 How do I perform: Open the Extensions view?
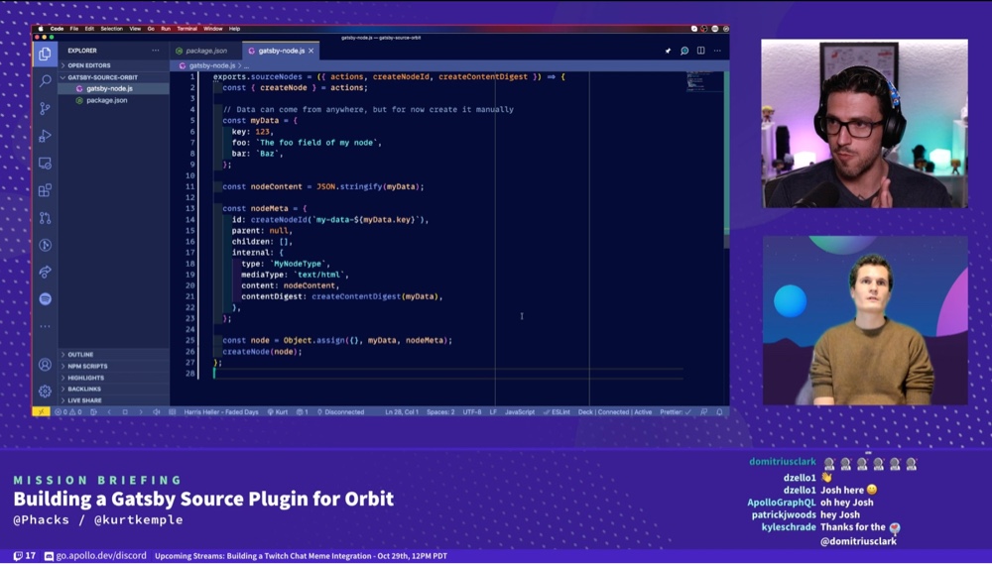point(45,190)
